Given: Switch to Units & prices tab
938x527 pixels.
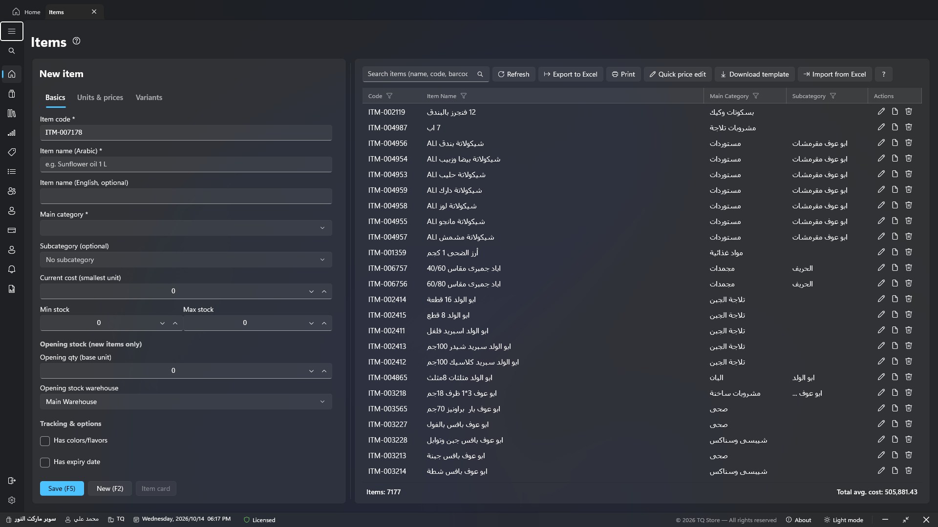Looking at the screenshot, I should (100, 98).
